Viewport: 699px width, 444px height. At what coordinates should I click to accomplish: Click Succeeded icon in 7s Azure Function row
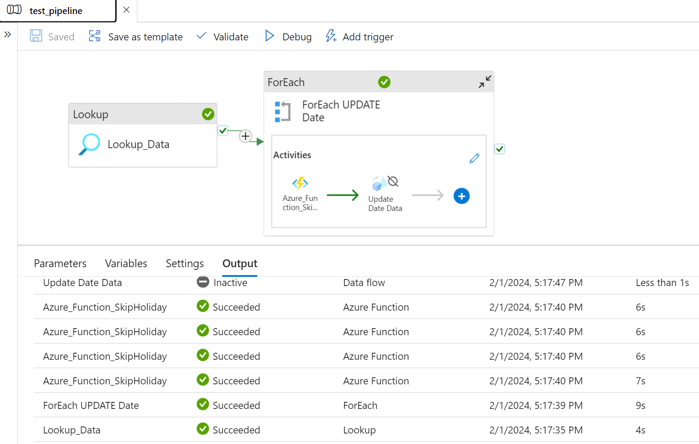pos(203,380)
